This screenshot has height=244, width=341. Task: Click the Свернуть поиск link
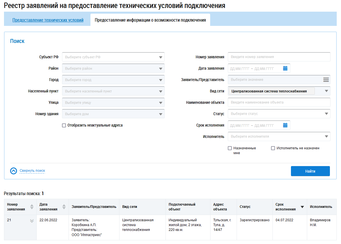click(x=32, y=171)
